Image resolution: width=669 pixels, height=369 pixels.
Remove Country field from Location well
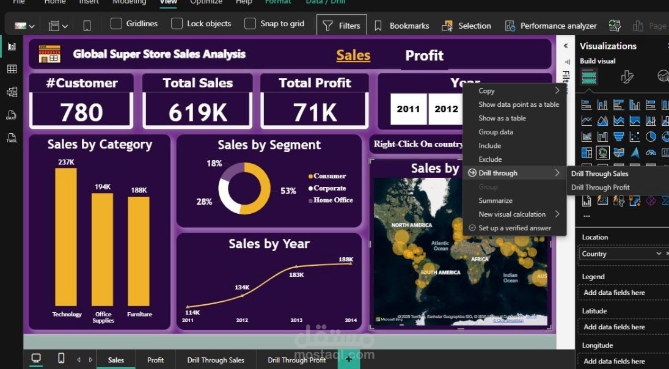pos(659,254)
